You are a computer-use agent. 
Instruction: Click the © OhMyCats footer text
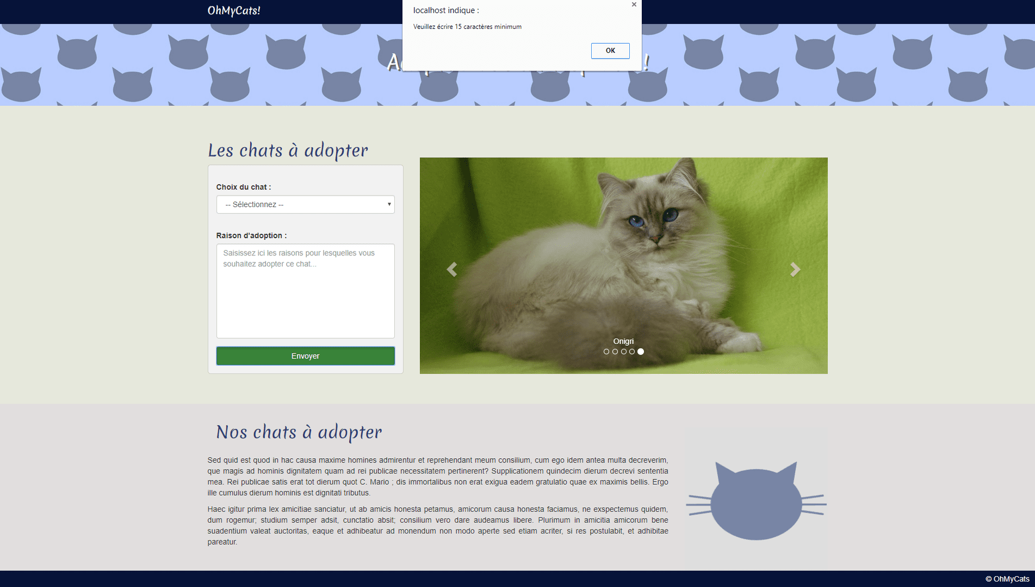click(1007, 579)
